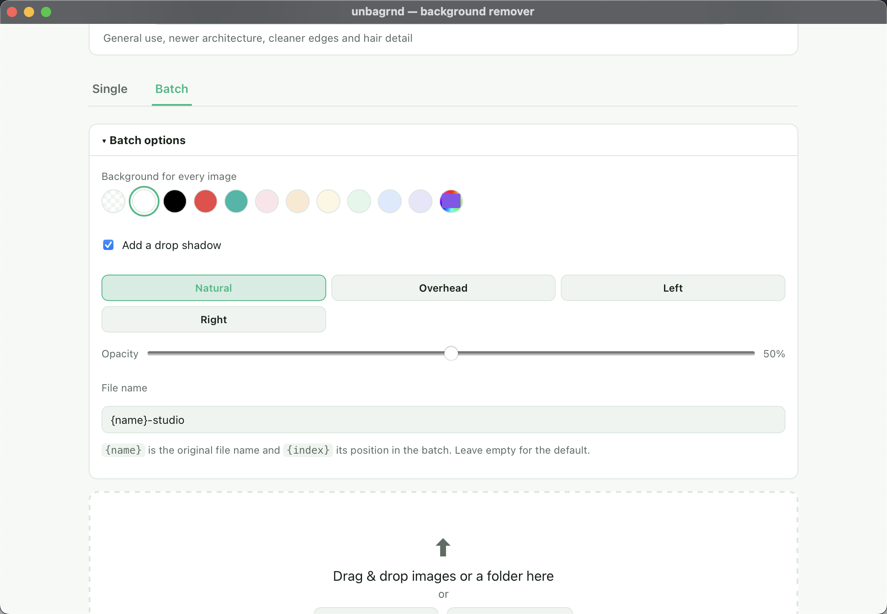The width and height of the screenshot is (887, 614).
Task: Choose the peach background swatch
Action: [x=298, y=201]
